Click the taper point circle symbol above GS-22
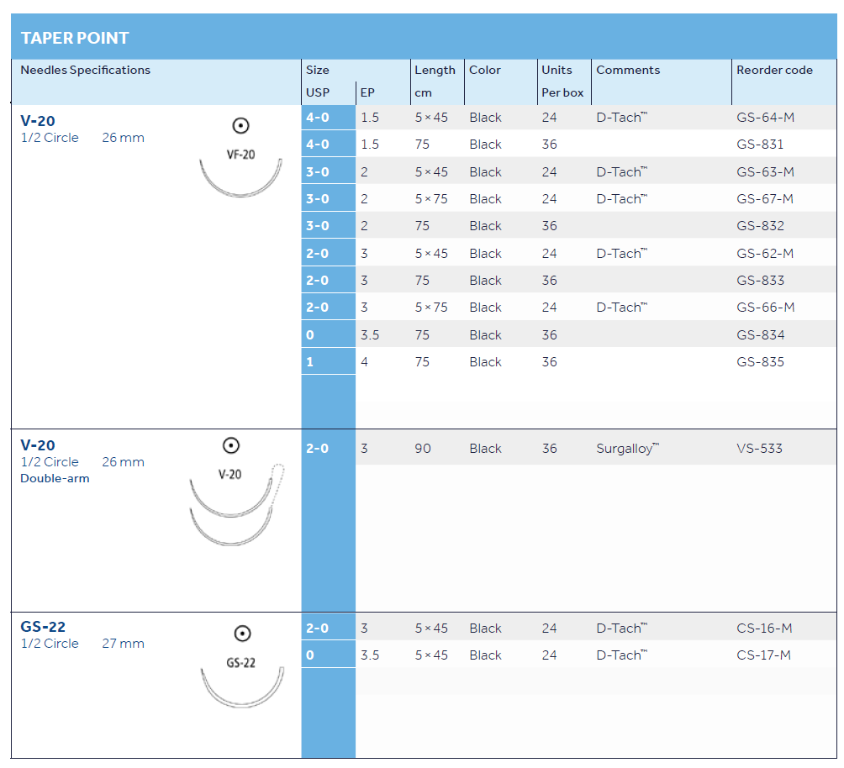Viewport: 844px width, 768px height. (242, 634)
